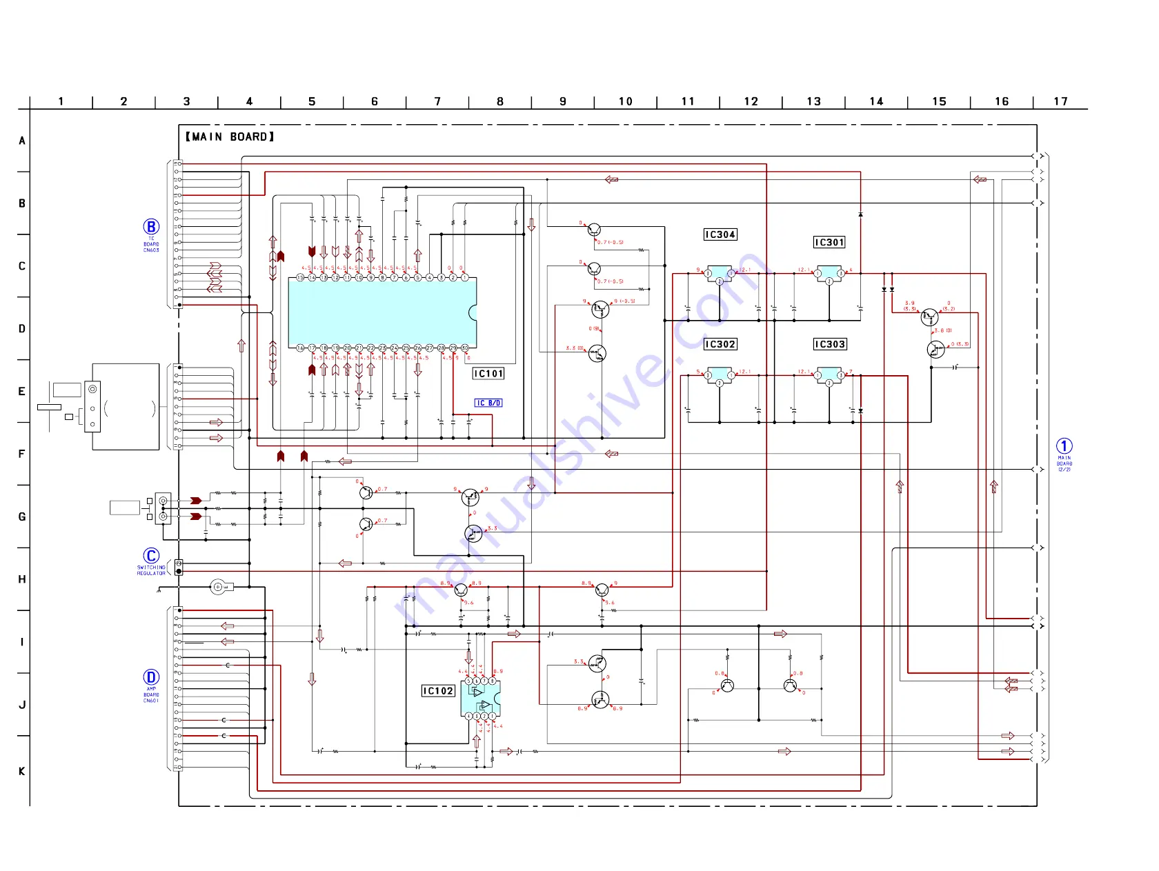This screenshot has width=1159, height=871.
Task: Click the TC BOARD CN603 caption
Action: 151,244
